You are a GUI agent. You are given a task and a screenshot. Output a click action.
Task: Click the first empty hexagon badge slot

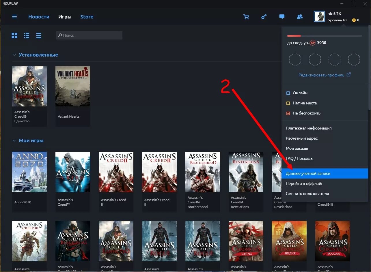[295, 60]
